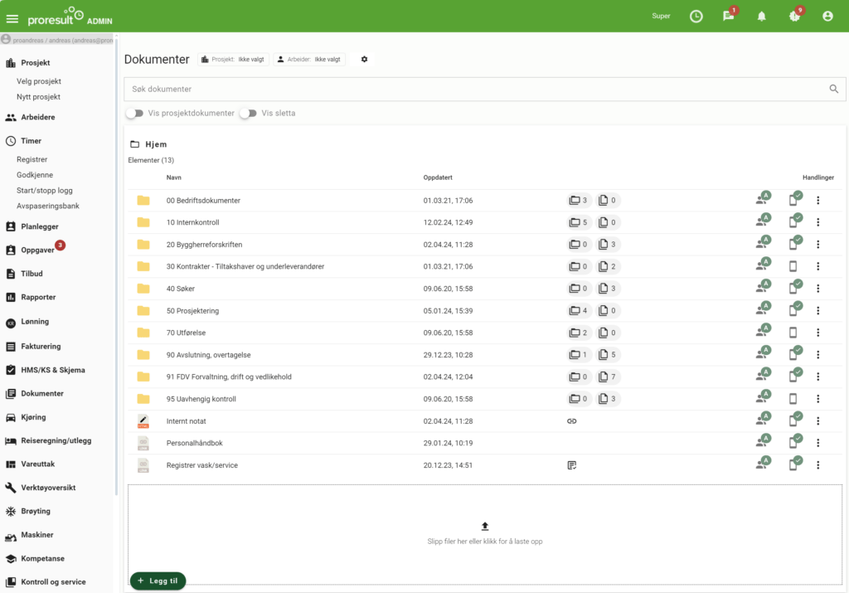
Task: Click read-confirmation icon for 10 Internkontroll
Action: coord(795,221)
